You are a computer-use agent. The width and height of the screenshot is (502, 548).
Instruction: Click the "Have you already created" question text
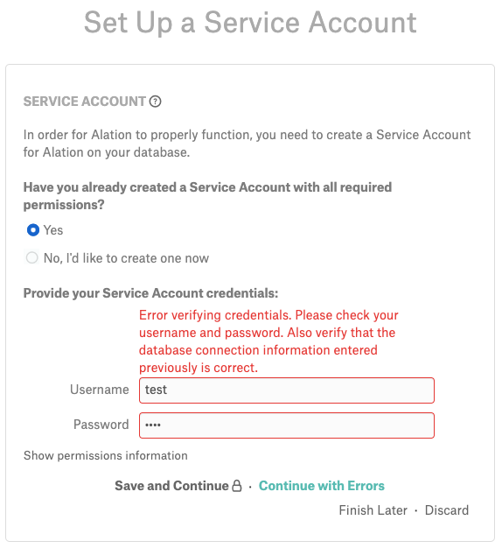(207, 196)
